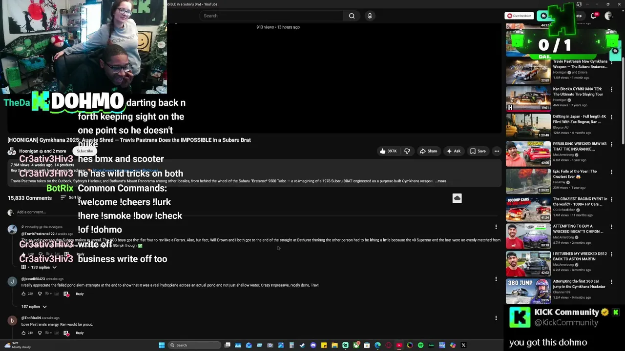The image size is (625, 351).
Task: Open Calculator from the taskbar
Action: tap(292, 345)
